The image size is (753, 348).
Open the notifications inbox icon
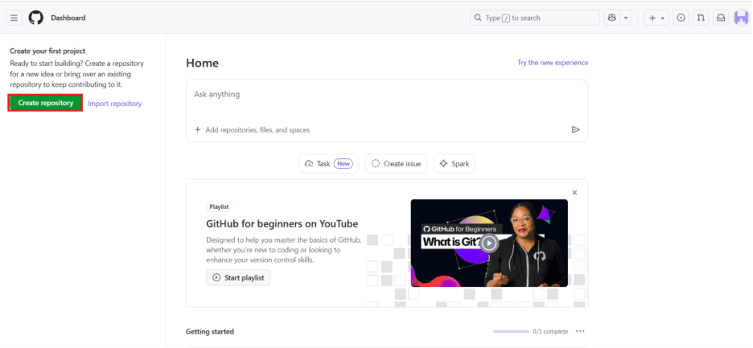point(721,18)
